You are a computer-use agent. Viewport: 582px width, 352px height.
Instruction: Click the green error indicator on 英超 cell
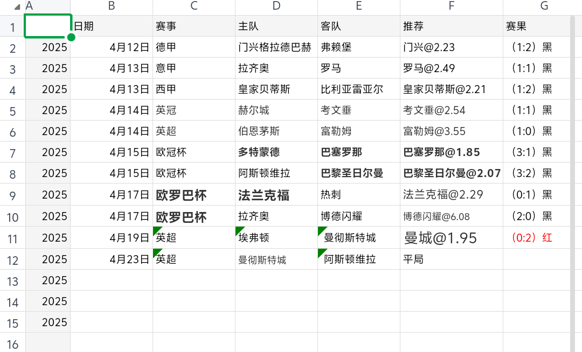[156, 231]
